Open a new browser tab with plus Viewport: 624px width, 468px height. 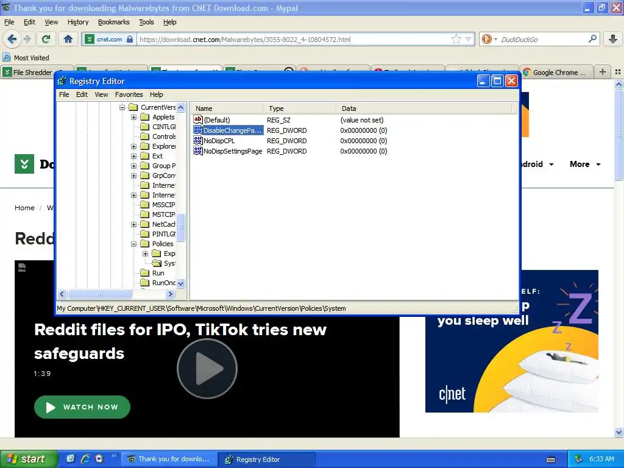coord(603,72)
